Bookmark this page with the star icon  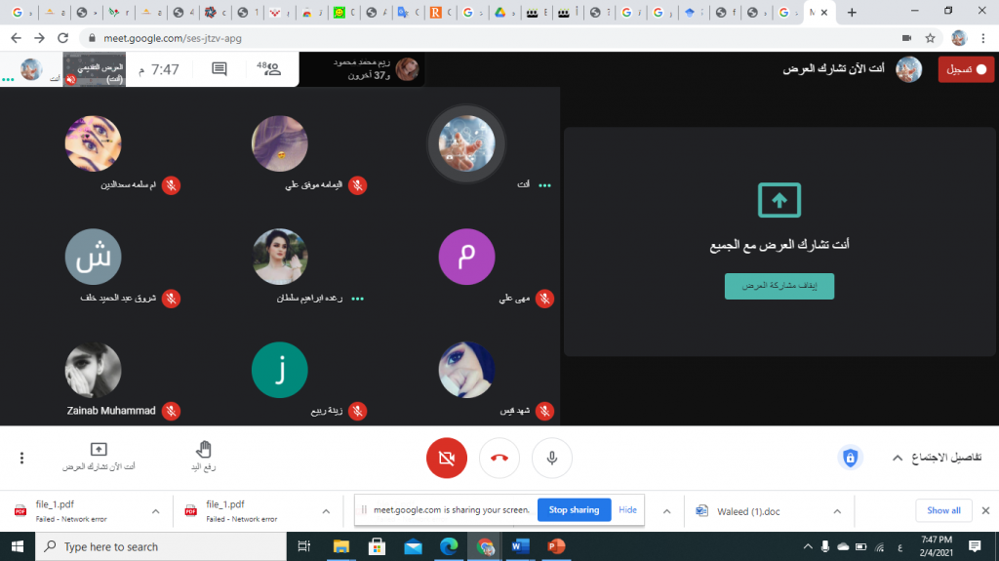point(931,38)
